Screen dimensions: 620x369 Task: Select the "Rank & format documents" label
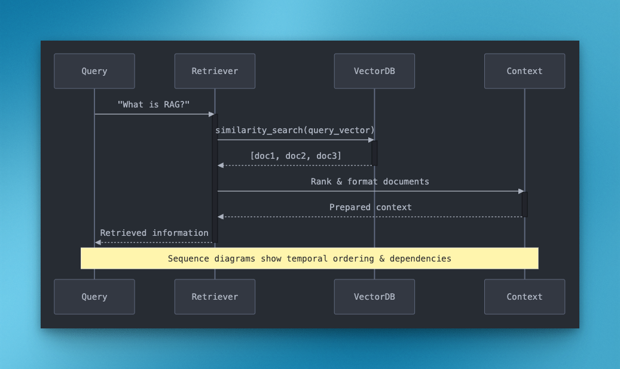click(x=369, y=182)
